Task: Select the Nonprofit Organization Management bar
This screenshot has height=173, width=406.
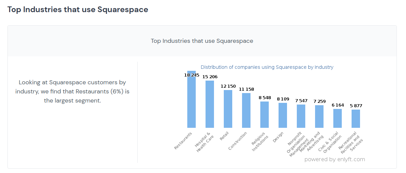Action: 301,116
